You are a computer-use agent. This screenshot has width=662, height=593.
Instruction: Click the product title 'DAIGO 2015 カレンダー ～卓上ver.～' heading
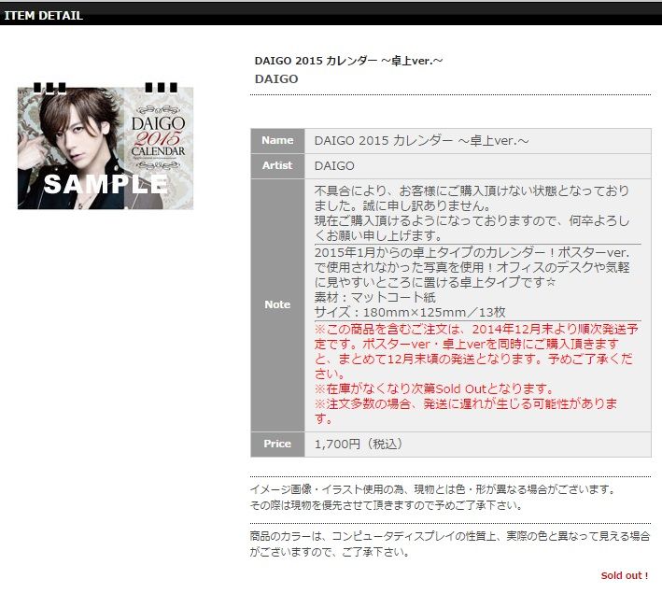[x=348, y=61]
